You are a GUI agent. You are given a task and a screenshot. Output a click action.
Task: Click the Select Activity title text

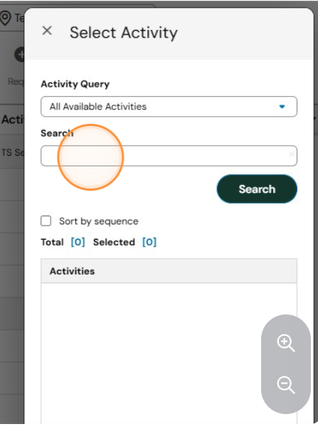pos(123,33)
